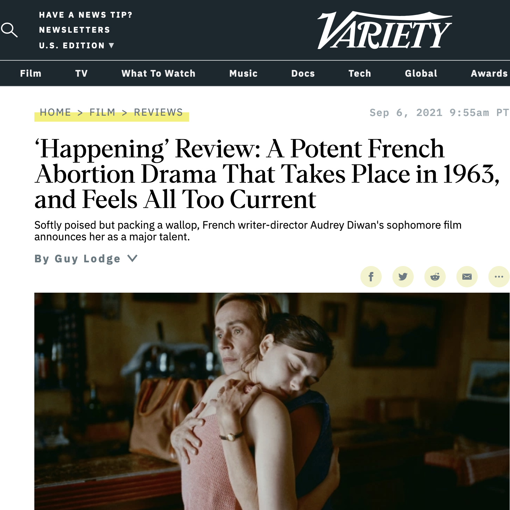Click the Home breadcrumb link
This screenshot has width=510, height=510.
pyautogui.click(x=55, y=112)
